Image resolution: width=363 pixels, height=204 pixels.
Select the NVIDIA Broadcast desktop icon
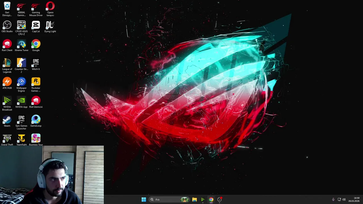point(7,104)
